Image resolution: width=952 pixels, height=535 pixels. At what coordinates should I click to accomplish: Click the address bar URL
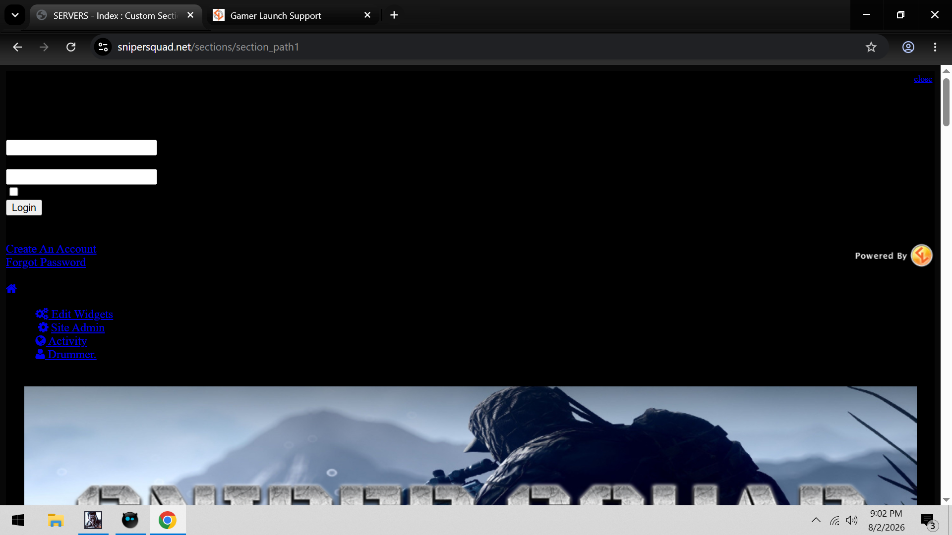(208, 47)
